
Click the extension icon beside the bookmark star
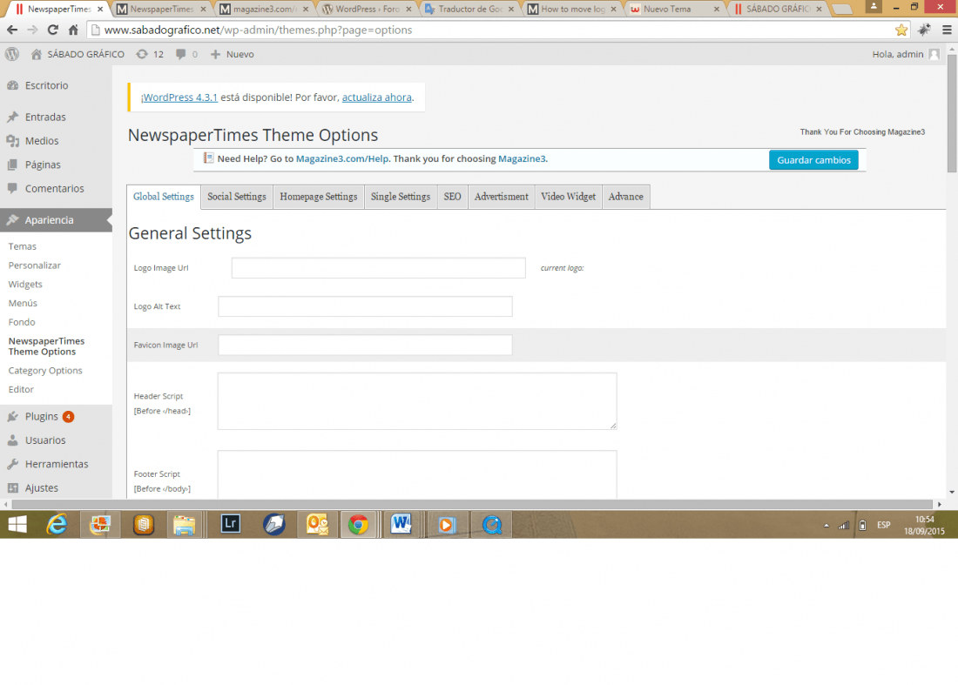(924, 30)
